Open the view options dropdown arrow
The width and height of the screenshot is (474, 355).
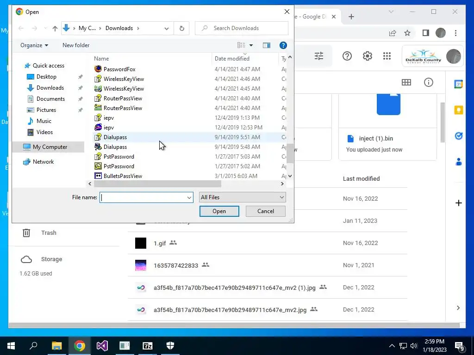pyautogui.click(x=251, y=45)
